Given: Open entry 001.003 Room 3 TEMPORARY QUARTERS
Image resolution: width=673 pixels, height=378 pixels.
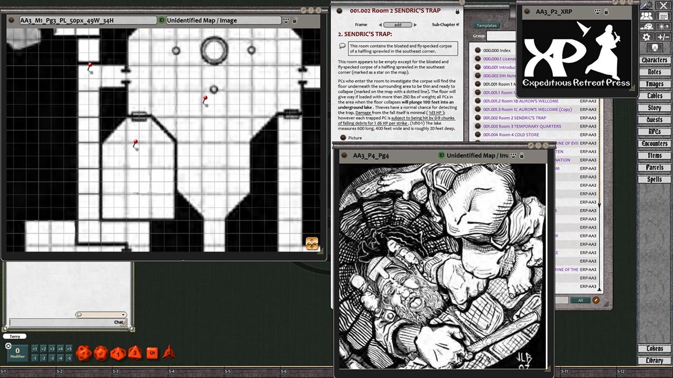Looking at the screenshot, I should click(522, 126).
